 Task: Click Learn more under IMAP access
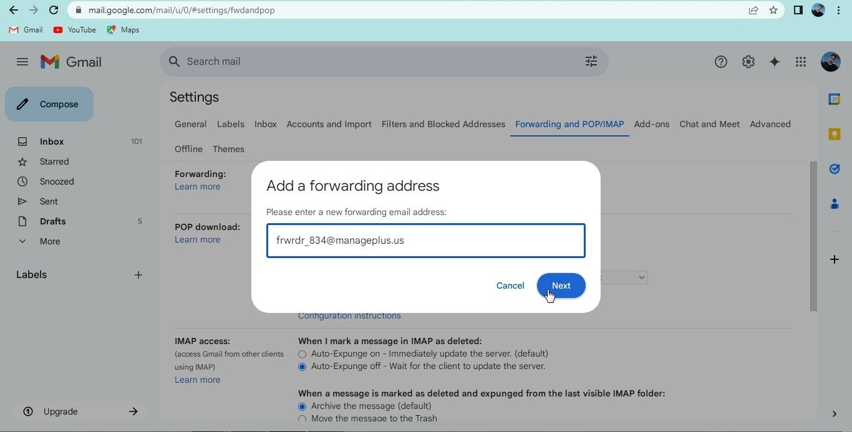(197, 380)
